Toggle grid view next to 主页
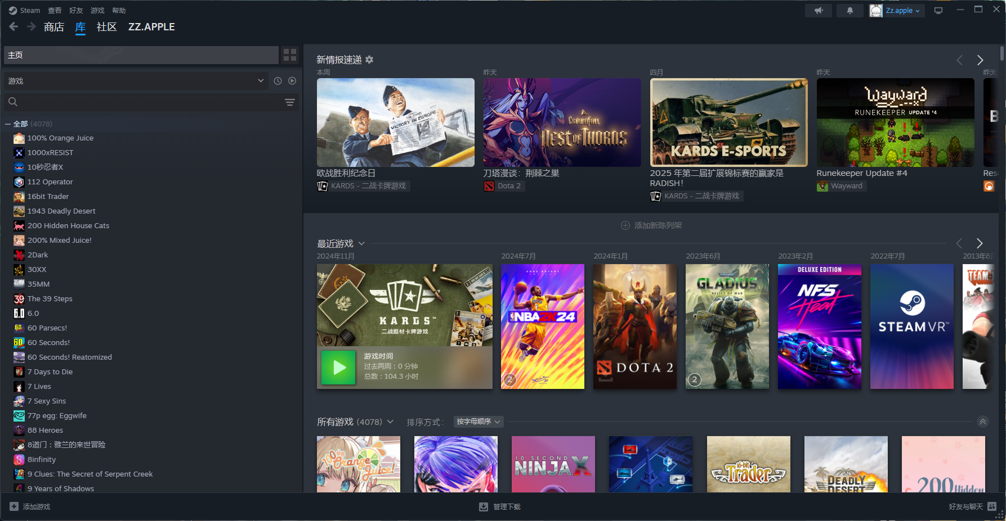This screenshot has height=521, width=1006. tap(290, 55)
